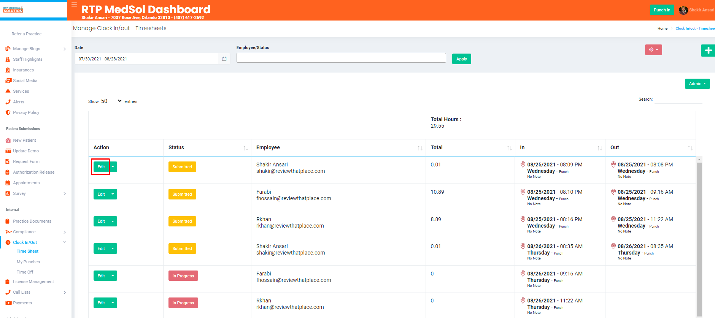The width and height of the screenshot is (715, 318).
Task: Open the Edit dropdown arrow for Shakir Ansari's 0.01 row on 08/25
Action: 113,167
